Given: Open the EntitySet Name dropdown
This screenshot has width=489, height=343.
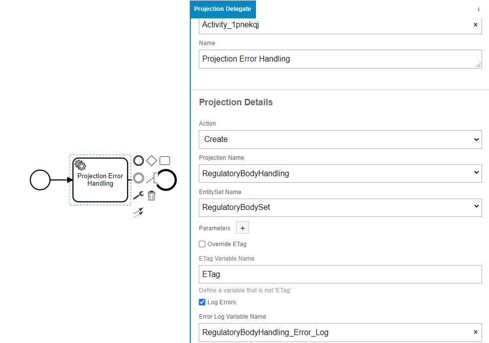Looking at the screenshot, I should pyautogui.click(x=340, y=207).
